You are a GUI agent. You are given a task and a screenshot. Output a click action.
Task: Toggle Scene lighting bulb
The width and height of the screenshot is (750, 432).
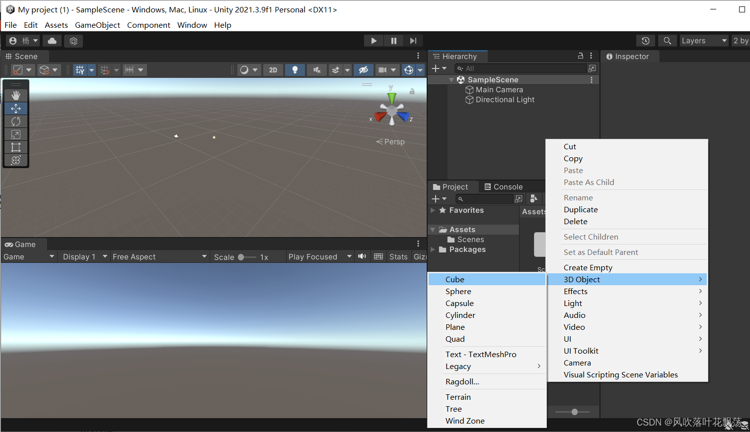click(295, 70)
